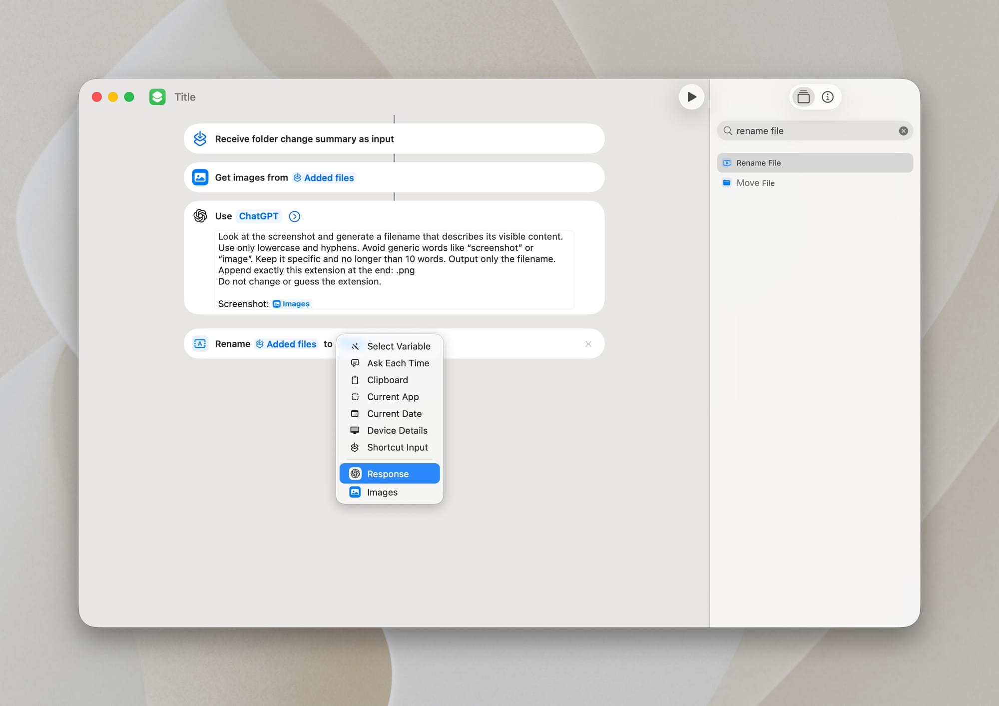Remove the Rename action with its X button
This screenshot has width=999, height=706.
coord(588,344)
